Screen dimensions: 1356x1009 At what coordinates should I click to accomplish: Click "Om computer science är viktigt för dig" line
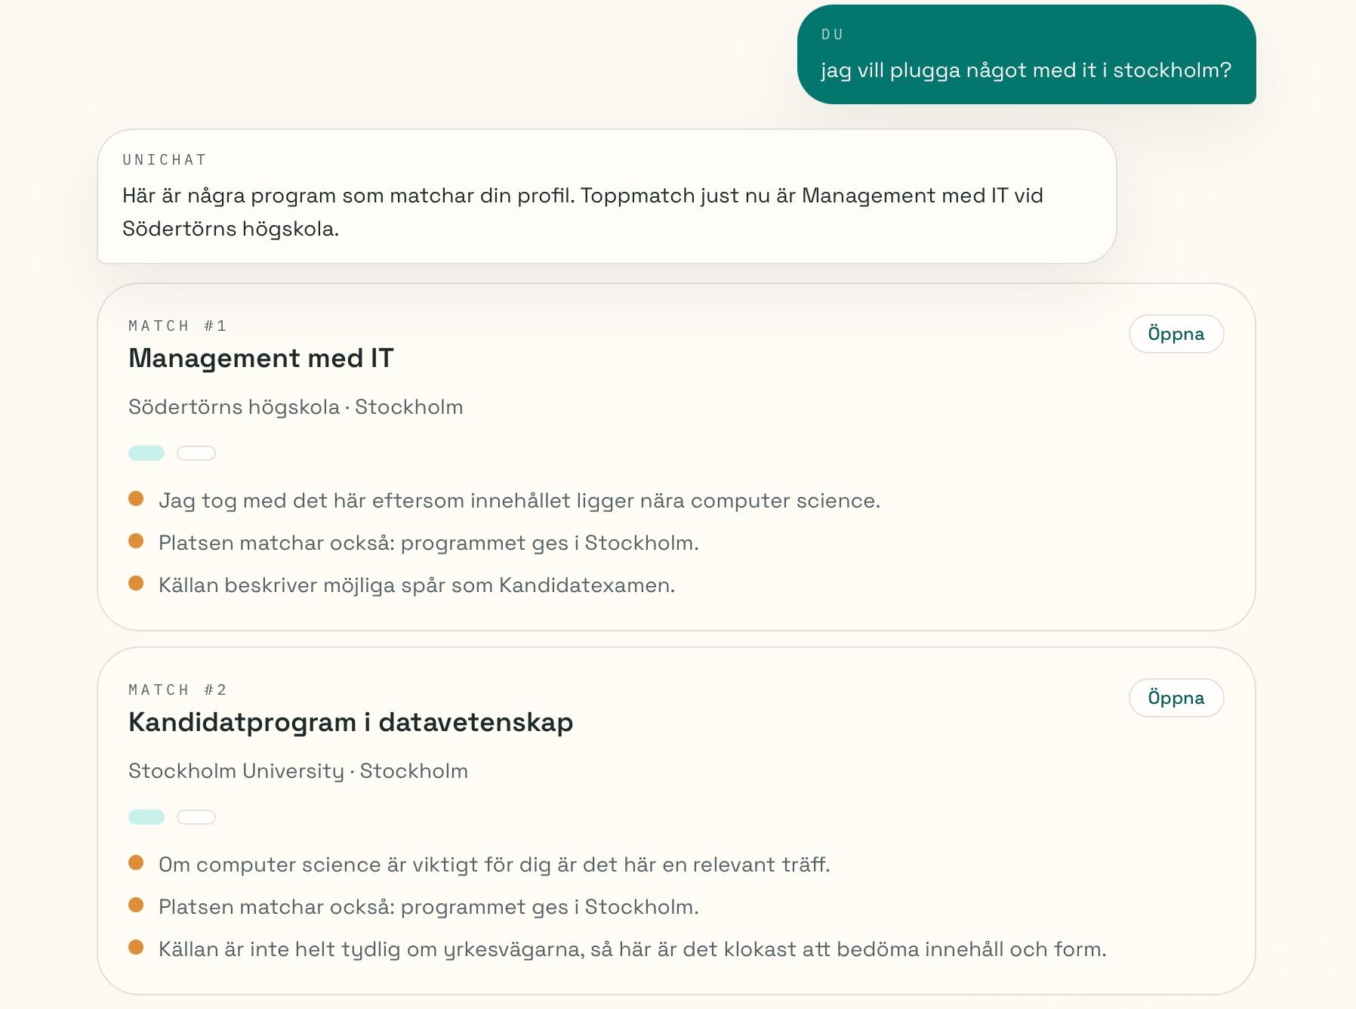click(x=495, y=865)
